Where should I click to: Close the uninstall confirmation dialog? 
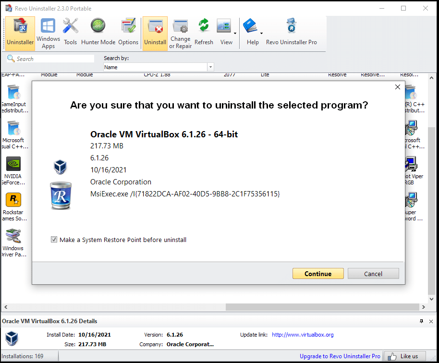pos(398,87)
